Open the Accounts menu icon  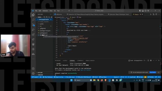click(x=33, y=69)
